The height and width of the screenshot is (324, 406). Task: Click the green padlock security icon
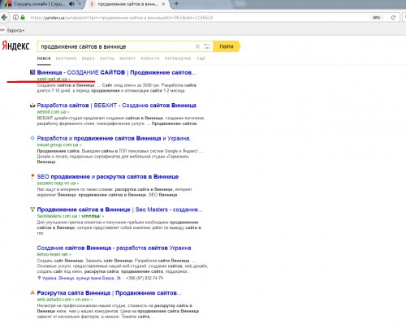pos(23,18)
